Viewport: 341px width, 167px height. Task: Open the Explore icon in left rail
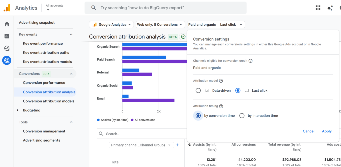coord(7,48)
